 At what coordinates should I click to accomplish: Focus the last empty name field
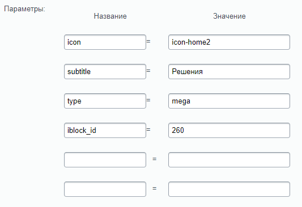(x=105, y=189)
